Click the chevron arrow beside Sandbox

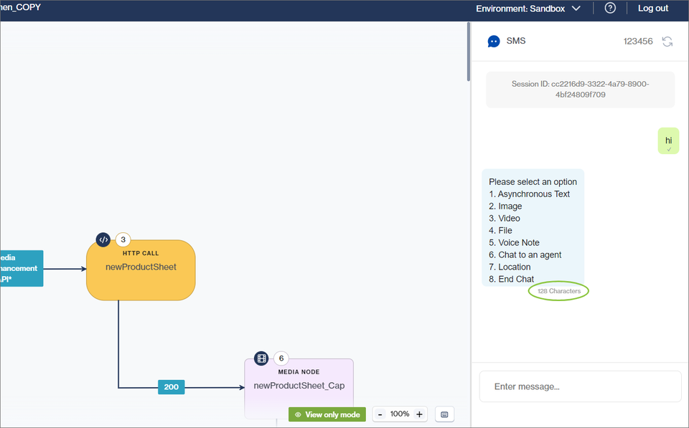pyautogui.click(x=576, y=9)
